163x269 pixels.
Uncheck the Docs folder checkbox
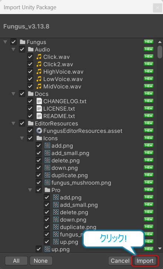tap(22, 94)
